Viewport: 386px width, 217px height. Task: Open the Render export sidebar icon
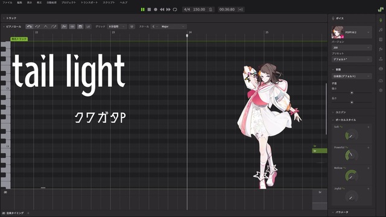pos(381,59)
